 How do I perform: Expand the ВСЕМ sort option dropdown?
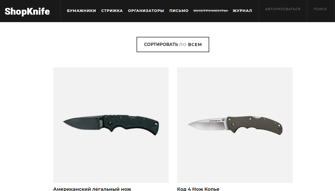pyautogui.click(x=195, y=45)
